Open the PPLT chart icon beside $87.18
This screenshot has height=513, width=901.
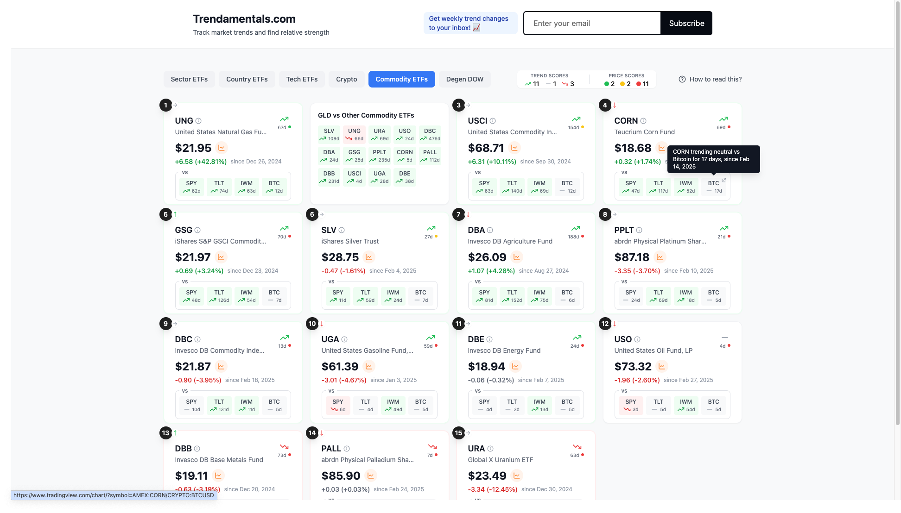pyautogui.click(x=660, y=257)
